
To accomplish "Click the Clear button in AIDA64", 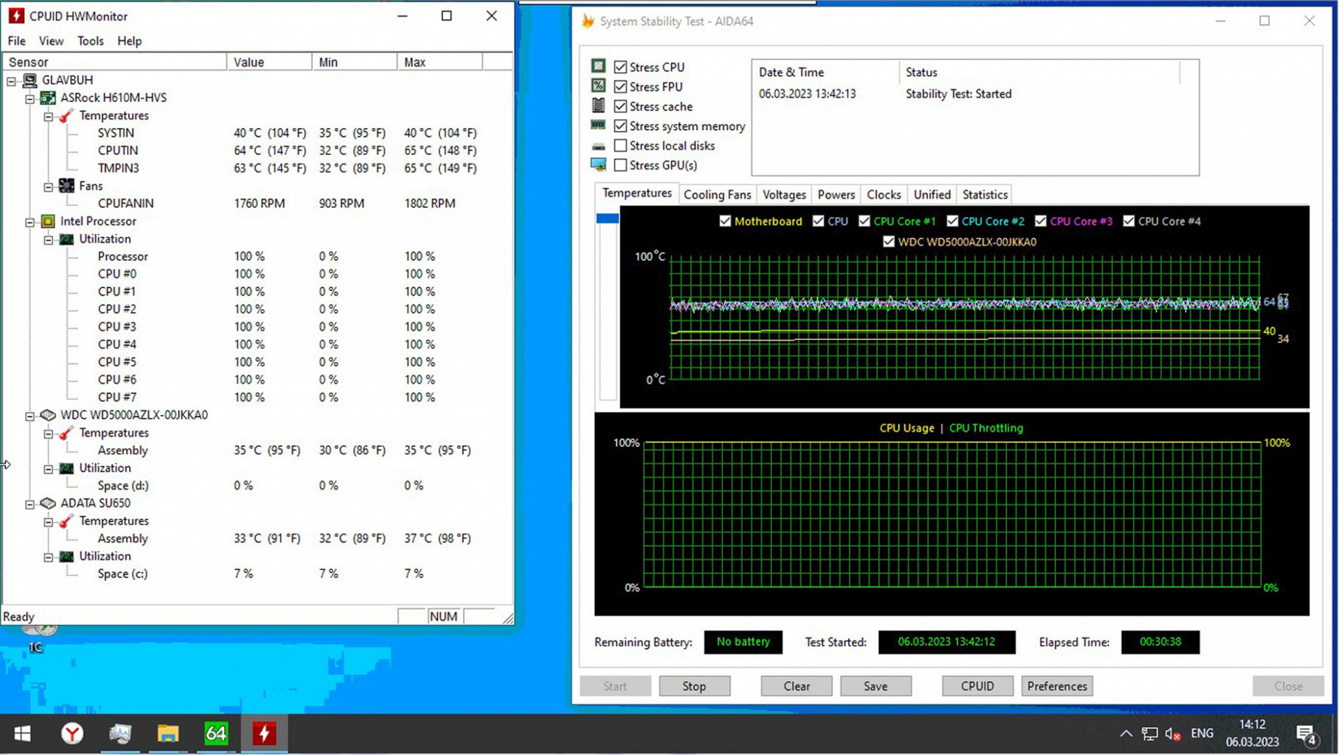I will coord(796,686).
